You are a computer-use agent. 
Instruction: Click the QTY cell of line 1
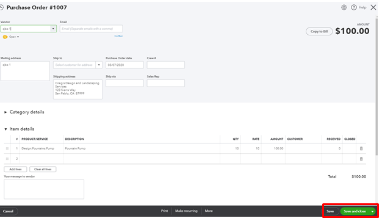231,148
